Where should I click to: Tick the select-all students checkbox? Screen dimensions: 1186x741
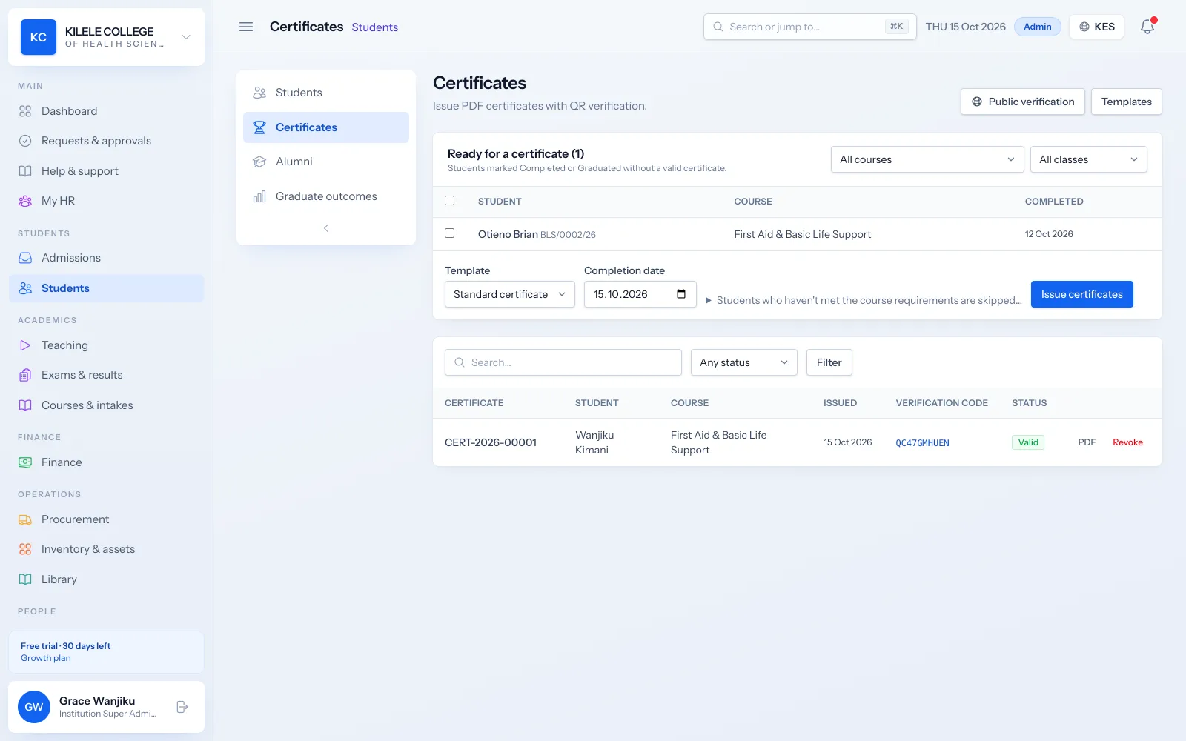(x=449, y=201)
